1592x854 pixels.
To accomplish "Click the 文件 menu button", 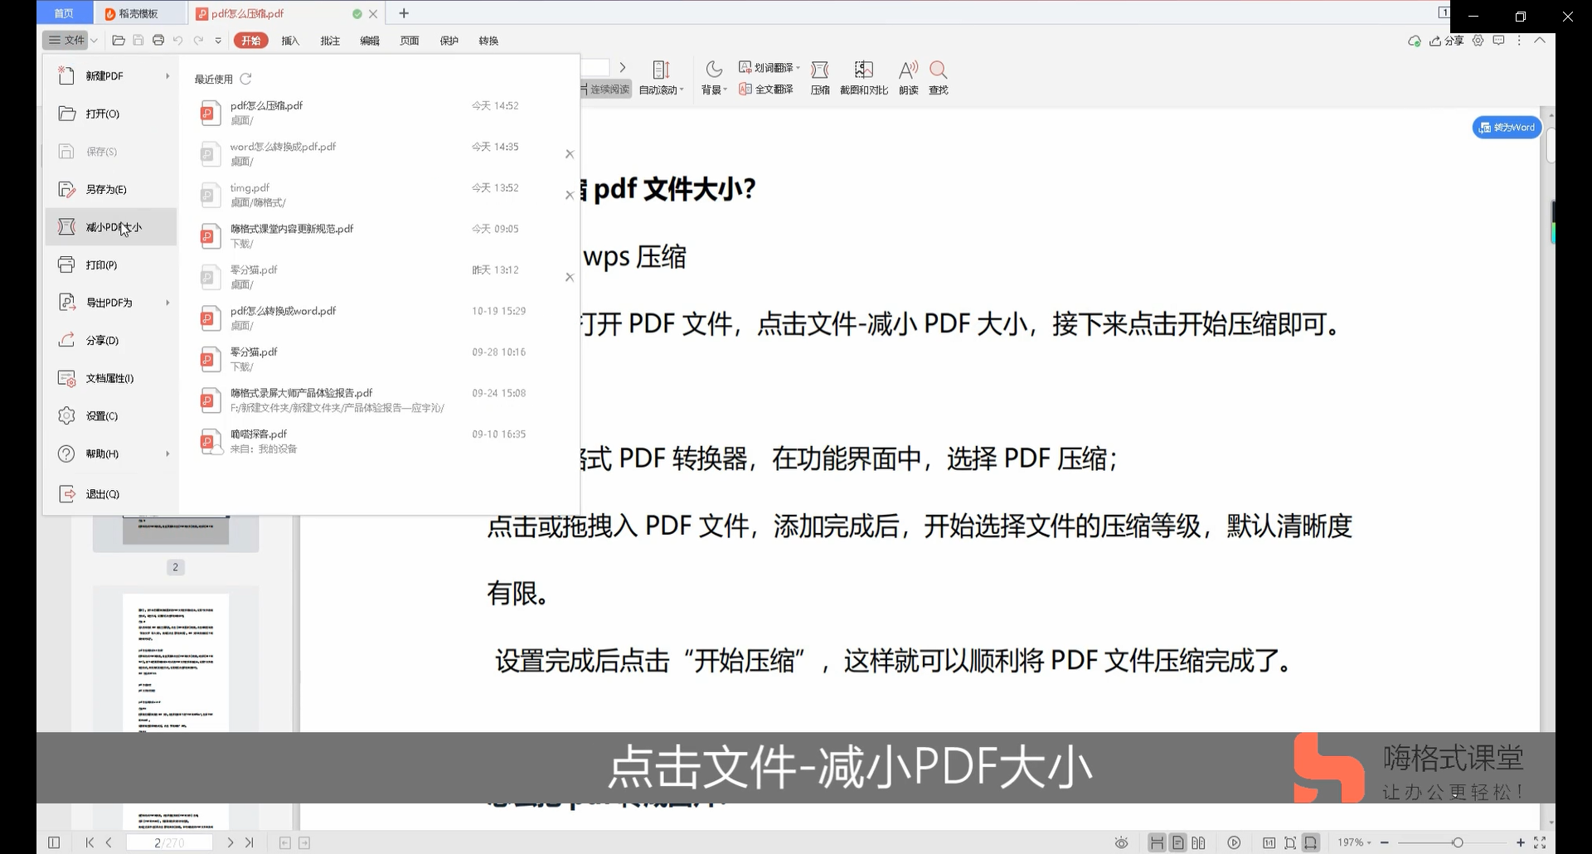I will [x=67, y=41].
